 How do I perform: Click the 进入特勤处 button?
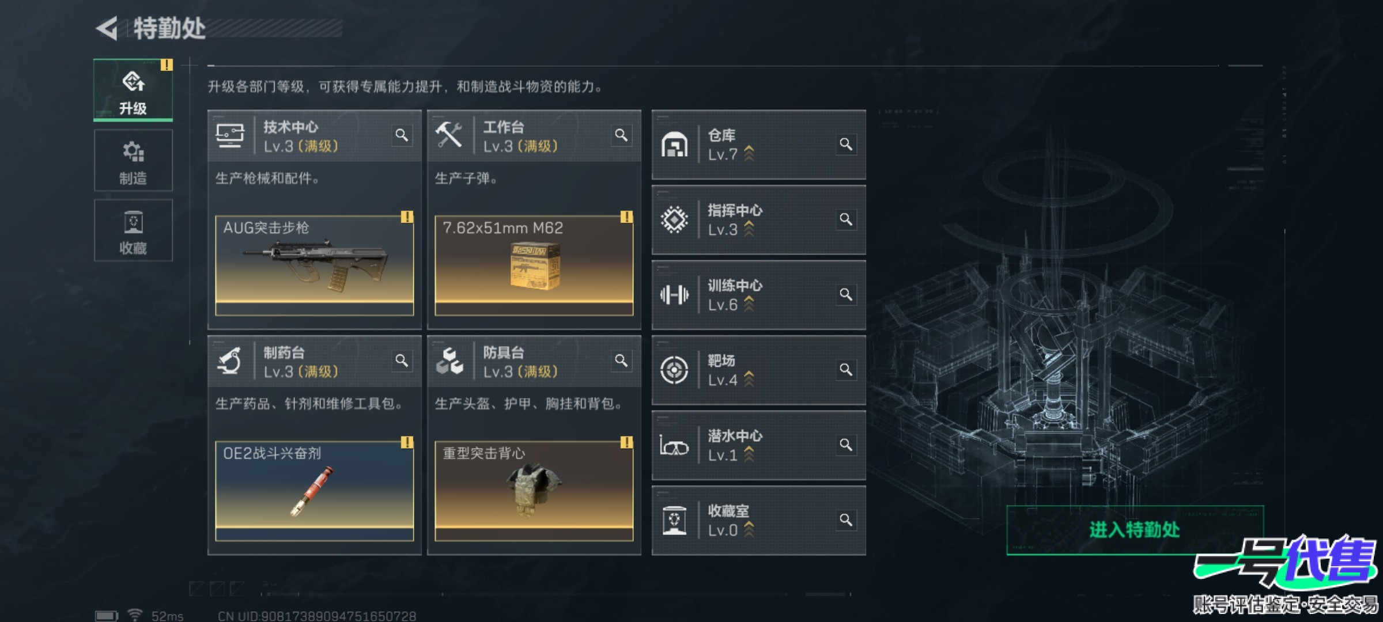[x=1135, y=530]
